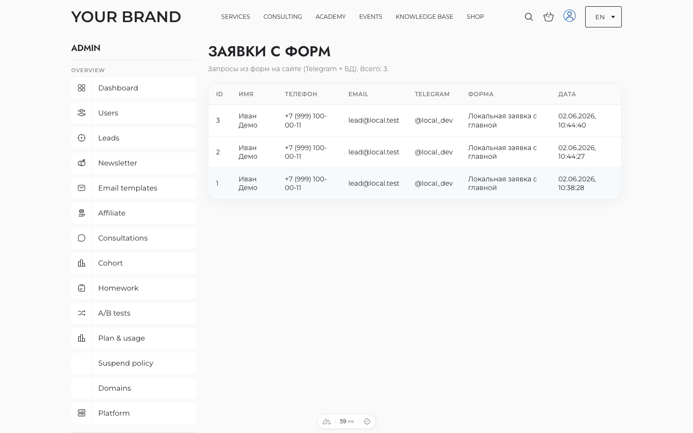This screenshot has width=693, height=433.
Task: Click the 59 ms DevTools timing
Action: click(x=346, y=421)
